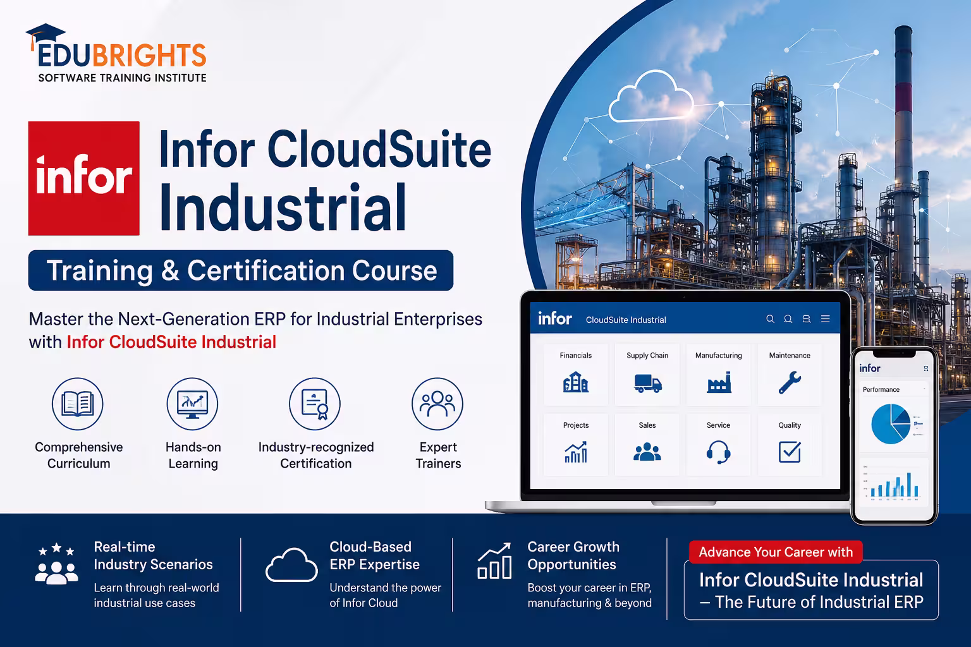Image resolution: width=971 pixels, height=647 pixels.
Task: Click the cloud outline icon in sky
Action: point(651,96)
